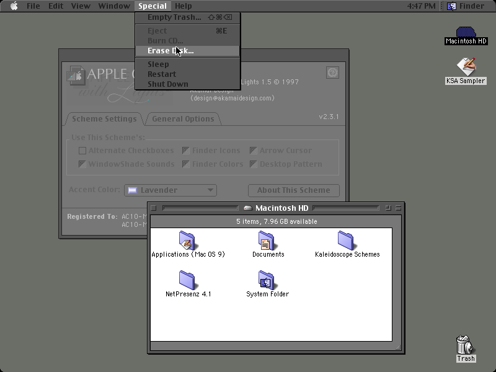Select the Kaleidoscope Schemes folder icon
This screenshot has width=496, height=372.
(x=346, y=241)
